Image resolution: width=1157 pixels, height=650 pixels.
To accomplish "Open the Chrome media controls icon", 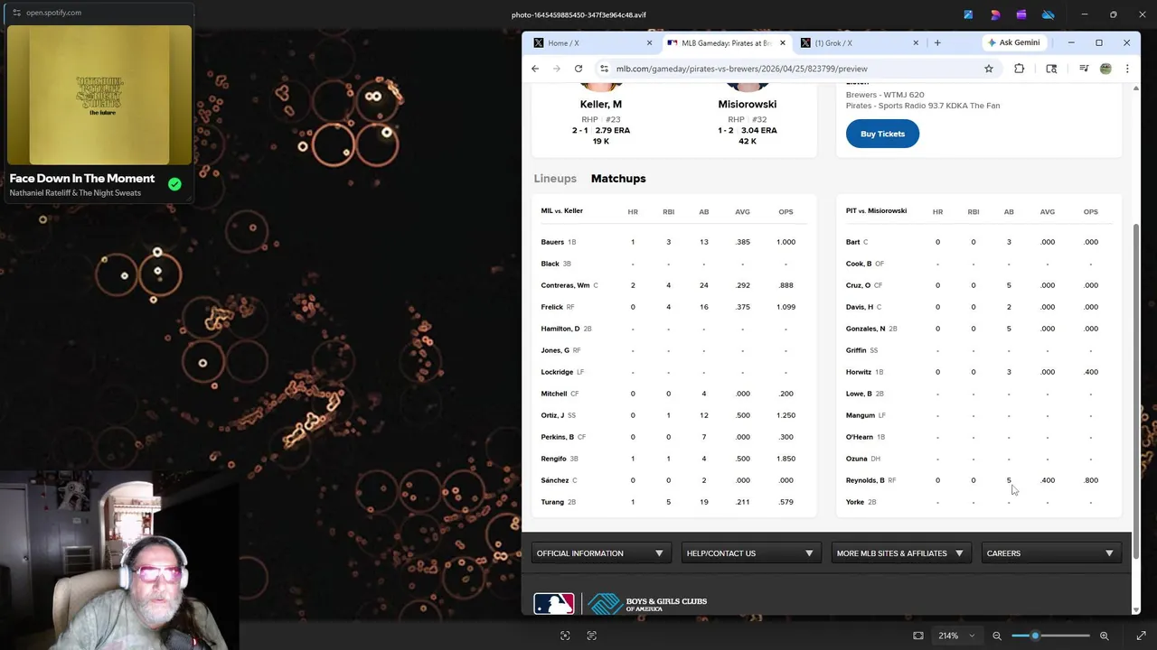I will [x=1084, y=69].
